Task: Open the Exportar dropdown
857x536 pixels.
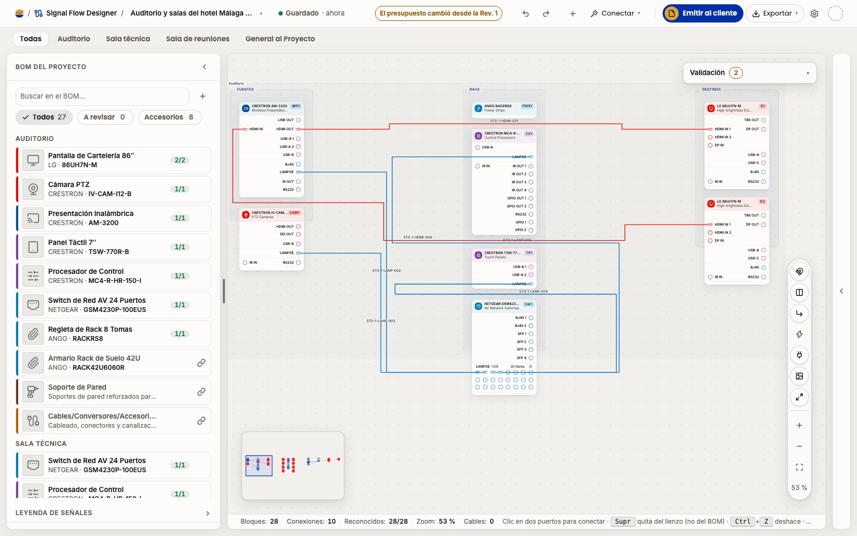Action: pos(775,13)
